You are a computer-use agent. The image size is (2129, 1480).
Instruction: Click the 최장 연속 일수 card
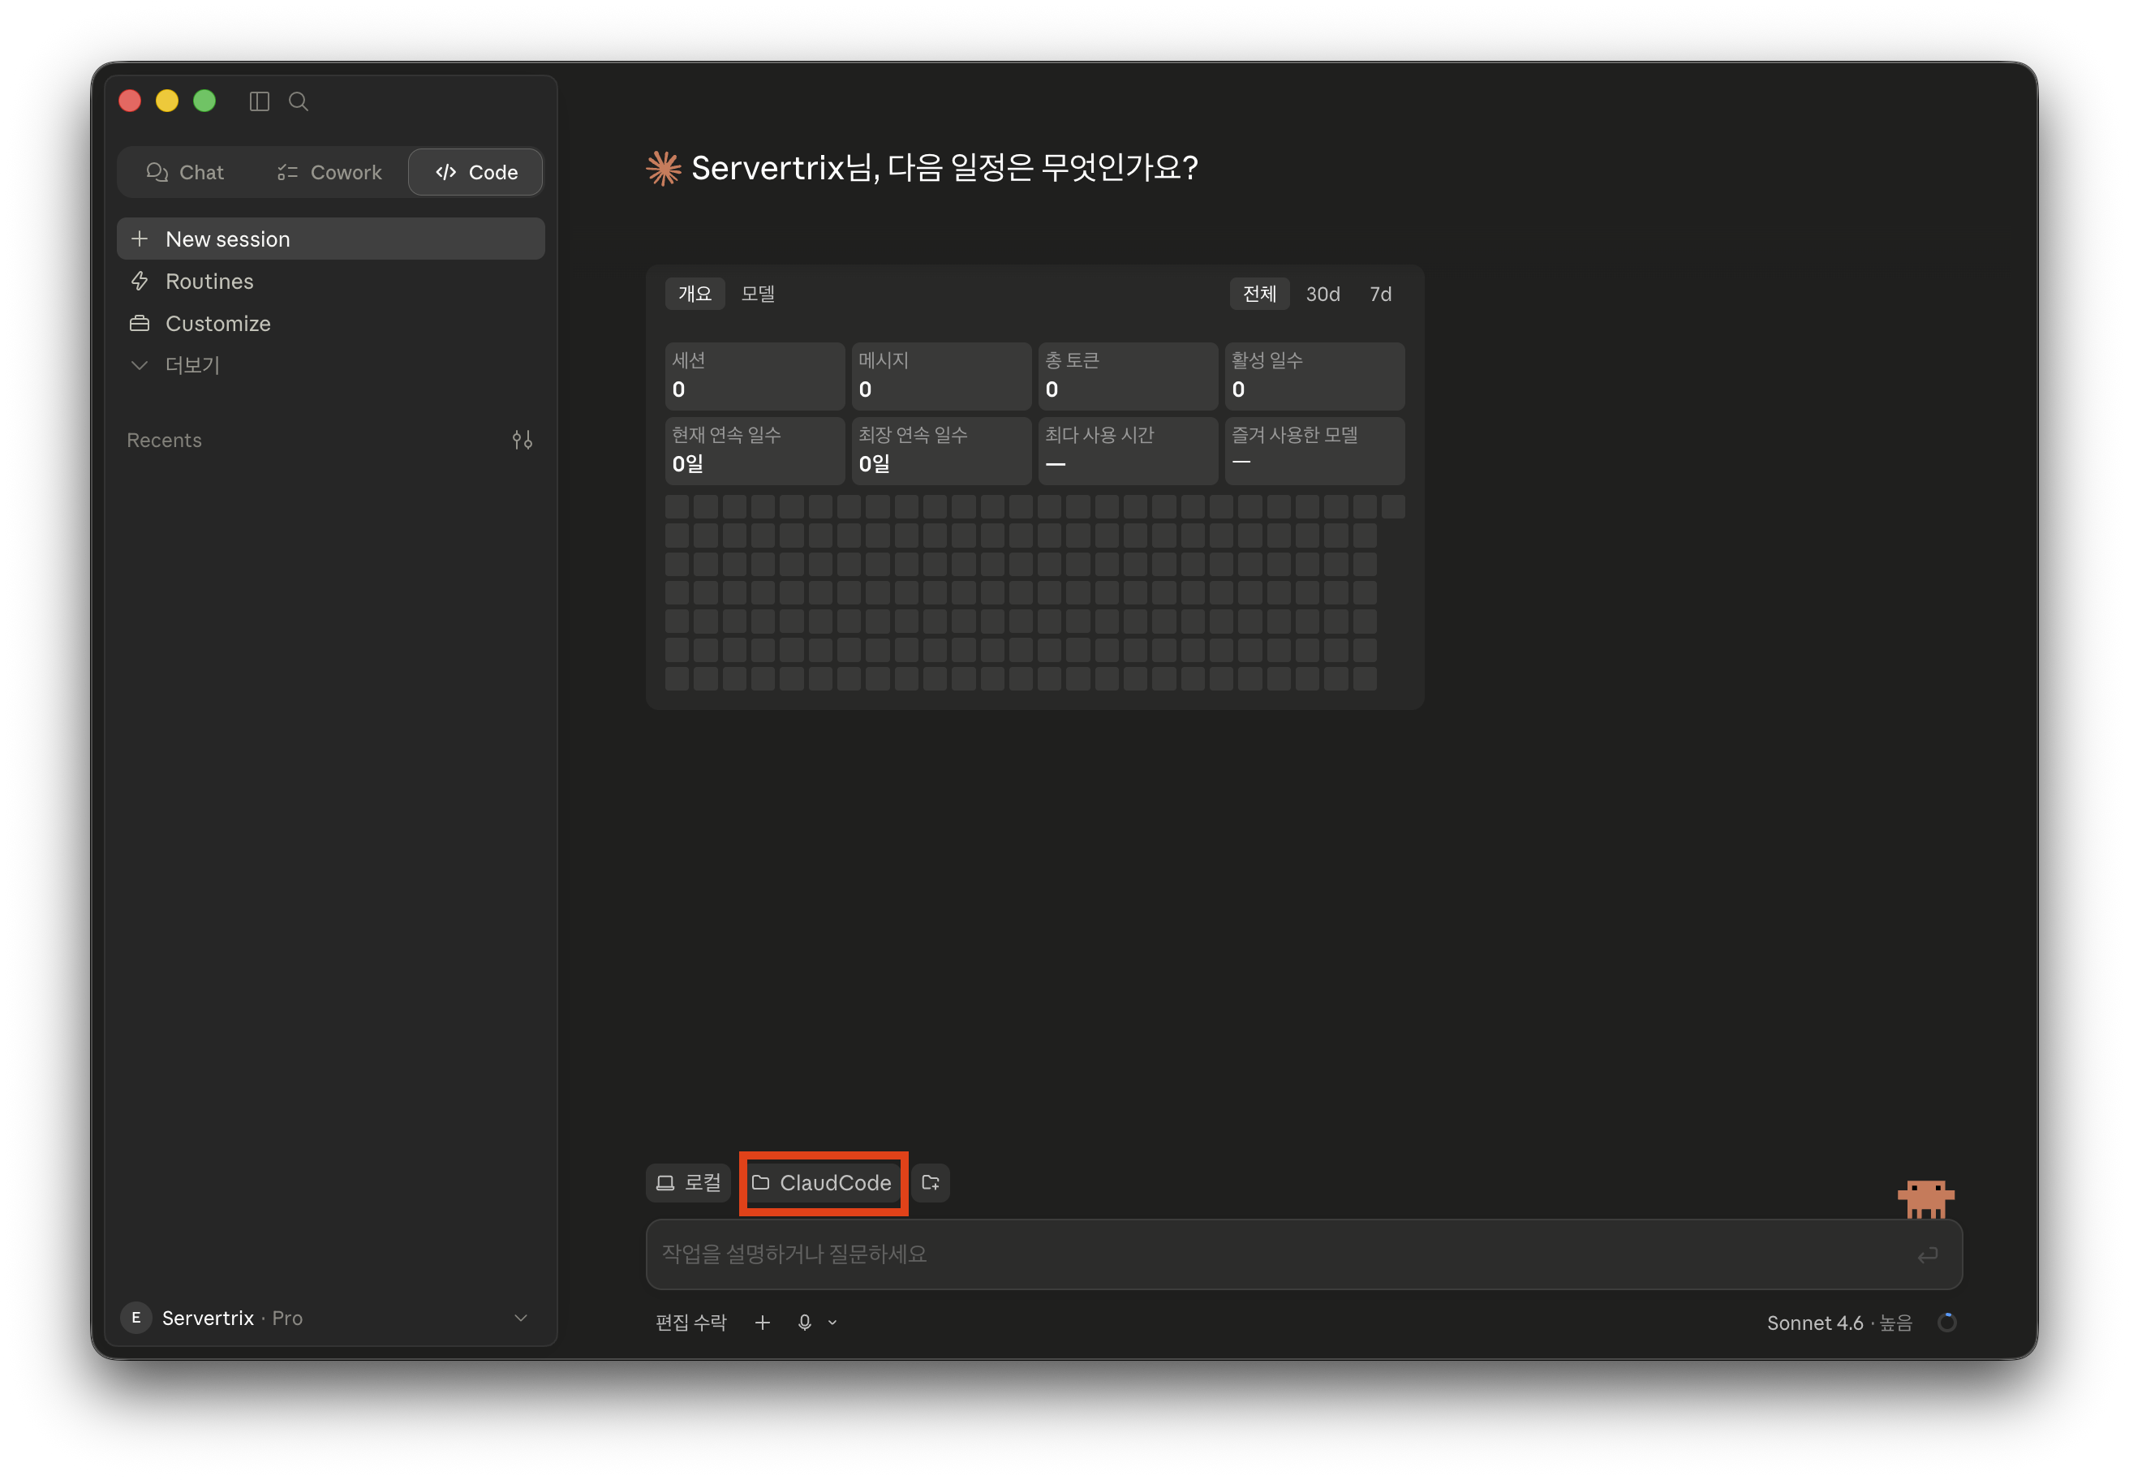click(941, 450)
